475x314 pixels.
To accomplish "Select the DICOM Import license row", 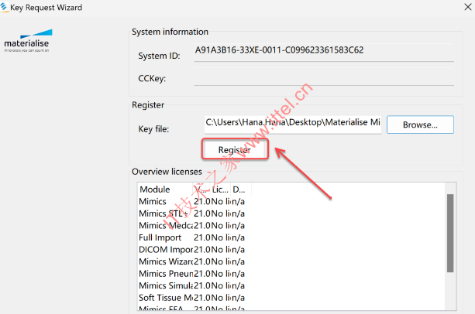I will 191,250.
